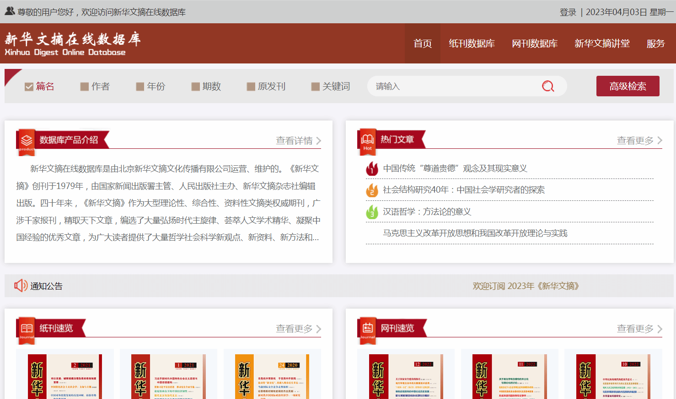The image size is (676, 399).
Task: Uncheck the 篇名 search checkbox
Action: pyautogui.click(x=29, y=87)
